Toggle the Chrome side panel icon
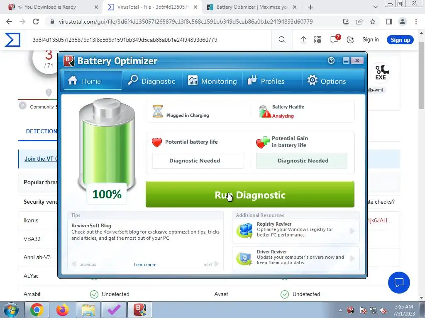This screenshot has width=425, height=318. (x=389, y=22)
